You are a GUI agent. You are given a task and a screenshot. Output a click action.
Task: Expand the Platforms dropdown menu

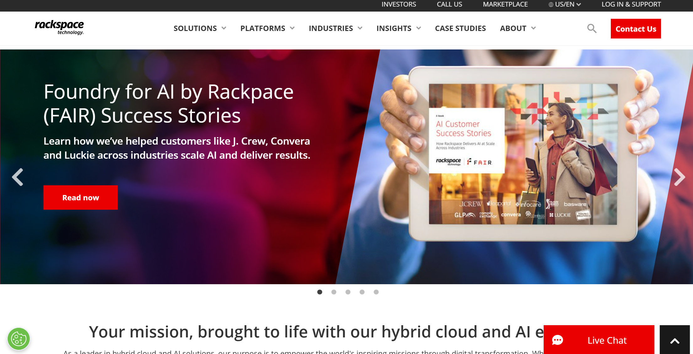[x=268, y=28]
